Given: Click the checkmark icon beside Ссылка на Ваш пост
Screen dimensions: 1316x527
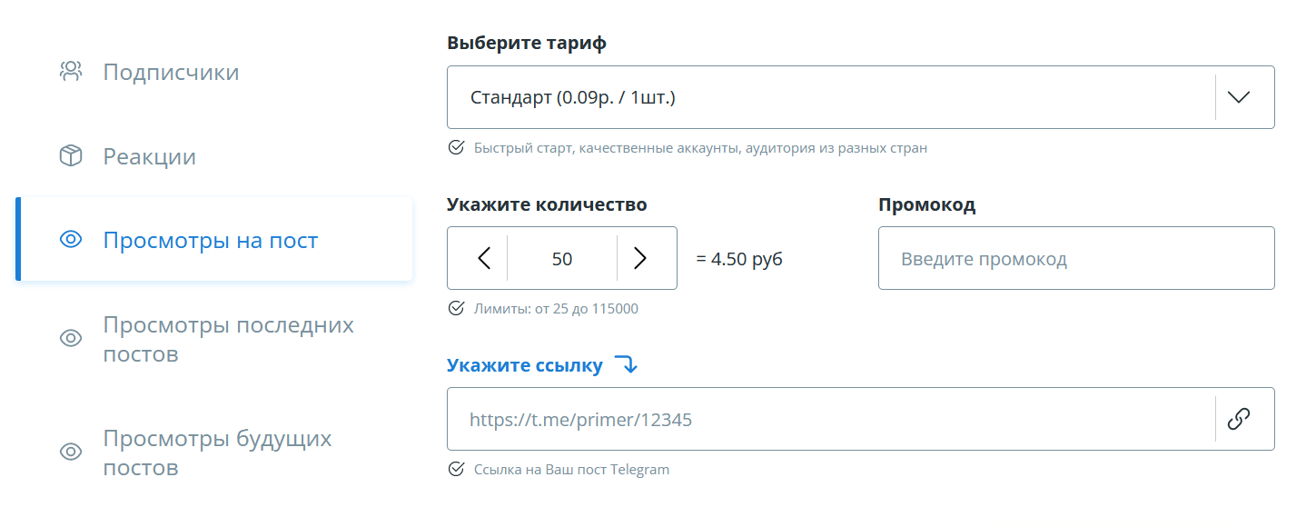Looking at the screenshot, I should 457,470.
